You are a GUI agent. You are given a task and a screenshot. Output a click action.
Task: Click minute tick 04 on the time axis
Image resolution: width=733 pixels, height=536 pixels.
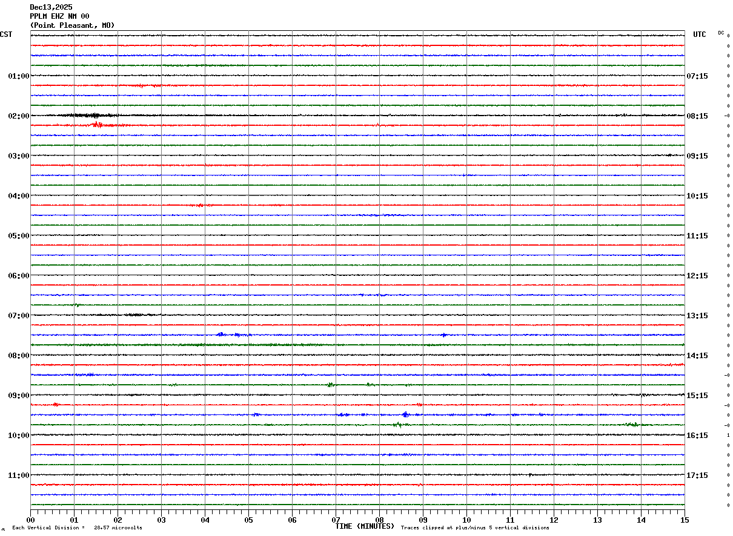point(205,520)
